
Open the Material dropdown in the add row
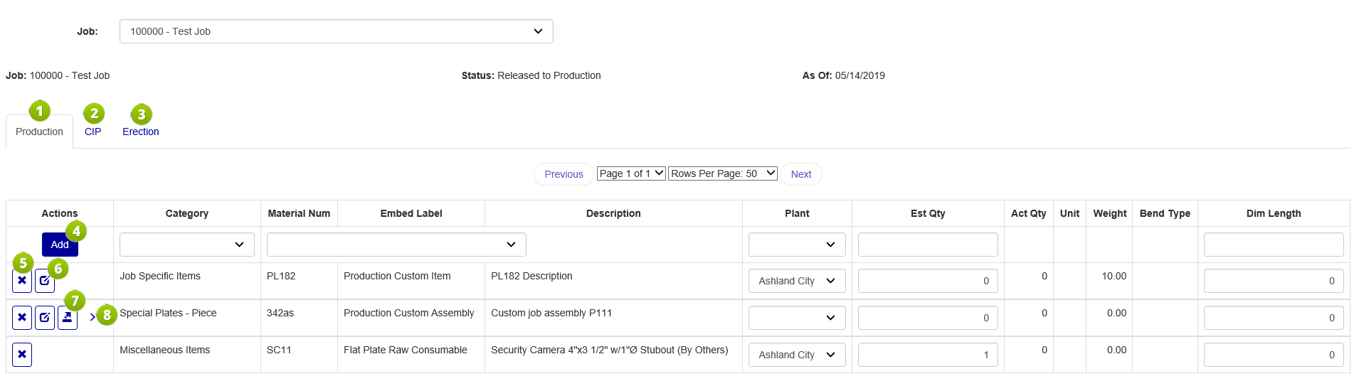[396, 245]
